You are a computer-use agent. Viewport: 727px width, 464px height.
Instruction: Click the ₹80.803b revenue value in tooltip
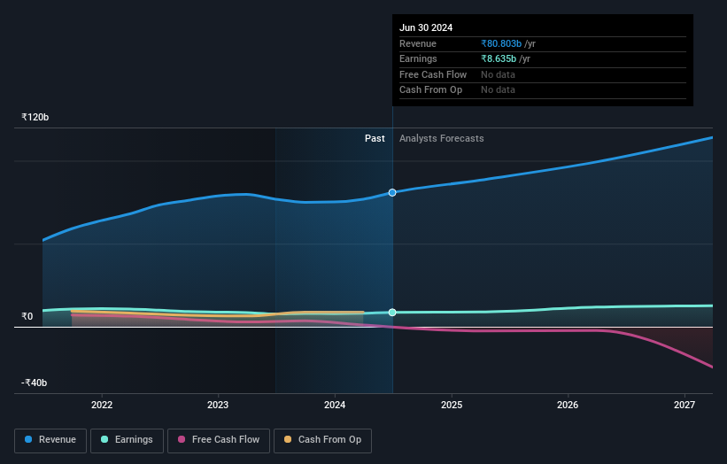501,43
